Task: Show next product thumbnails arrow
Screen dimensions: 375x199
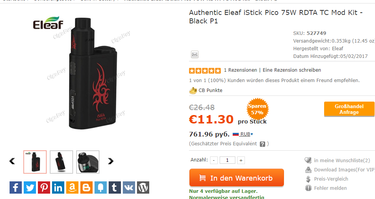Action: 111,161
